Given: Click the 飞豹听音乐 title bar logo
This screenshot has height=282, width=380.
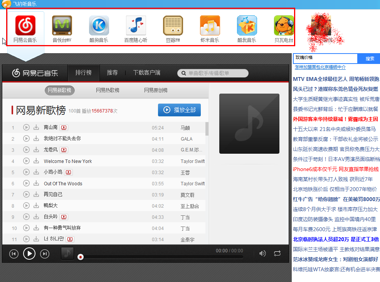Looking at the screenshot, I should coord(6,4).
